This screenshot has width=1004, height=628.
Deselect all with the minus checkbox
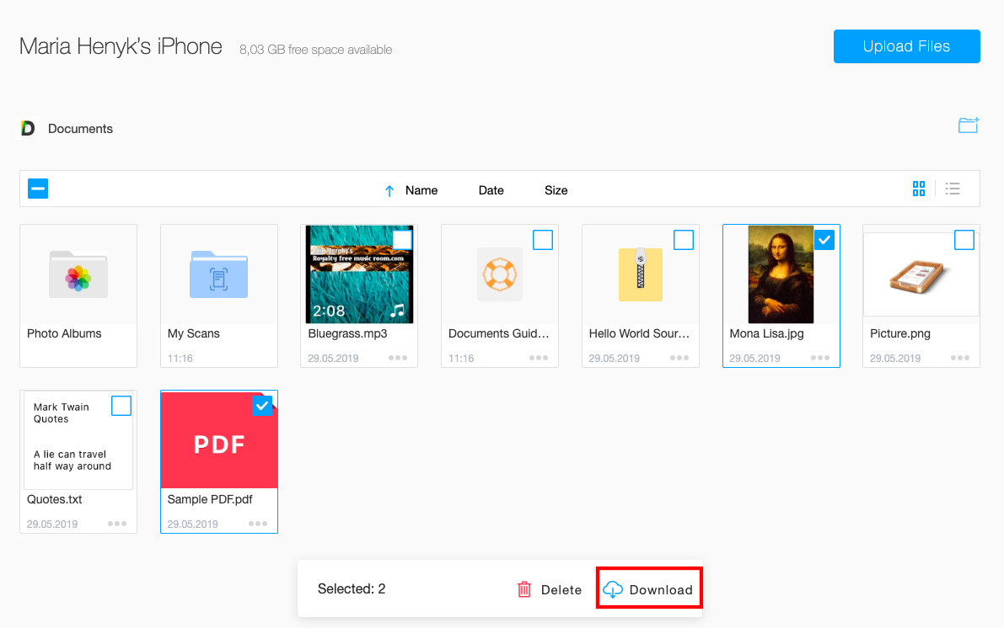point(38,189)
